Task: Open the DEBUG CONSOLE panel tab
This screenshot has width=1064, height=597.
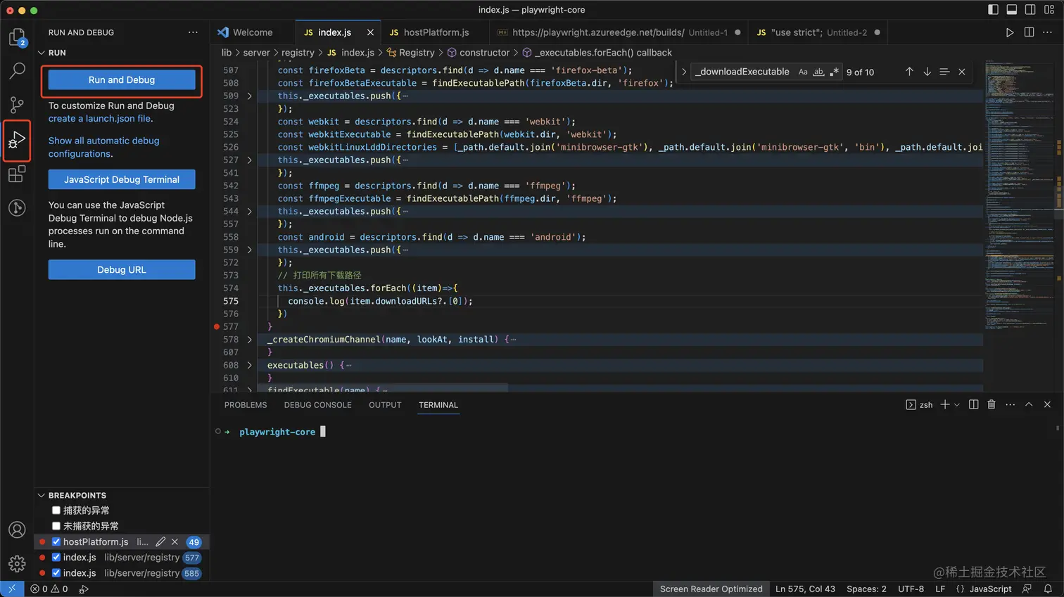Action: 317,405
